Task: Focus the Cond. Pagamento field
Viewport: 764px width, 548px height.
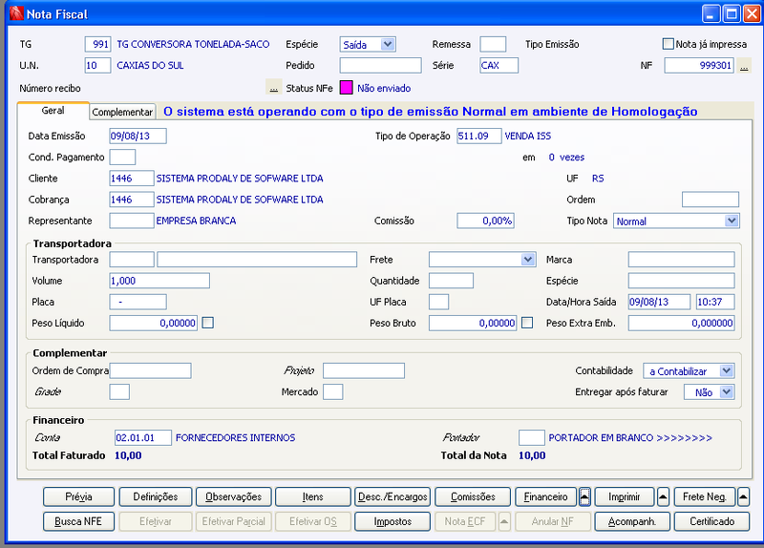Action: click(122, 158)
